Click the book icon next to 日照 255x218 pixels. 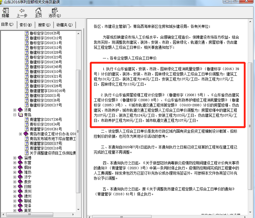pos(20,187)
